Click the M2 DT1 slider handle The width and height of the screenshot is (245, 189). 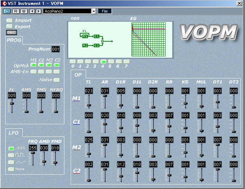(218, 145)
